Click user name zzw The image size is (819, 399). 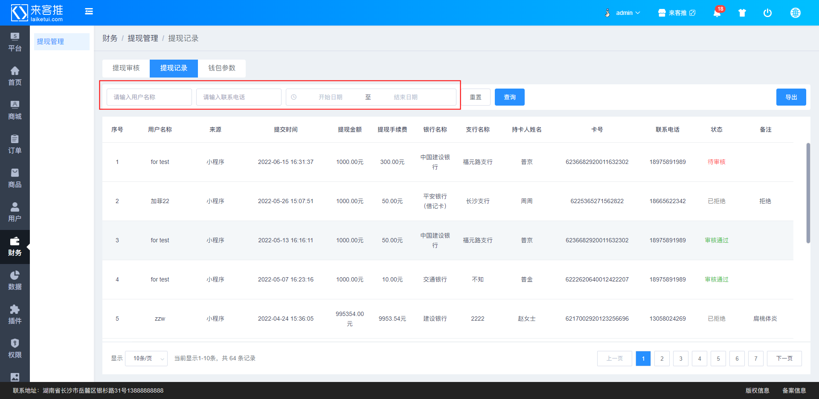[x=160, y=319]
